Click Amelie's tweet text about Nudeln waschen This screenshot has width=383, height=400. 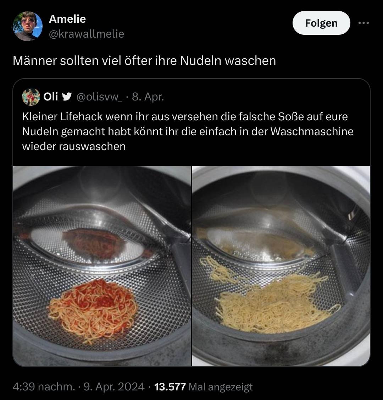pyautogui.click(x=144, y=61)
